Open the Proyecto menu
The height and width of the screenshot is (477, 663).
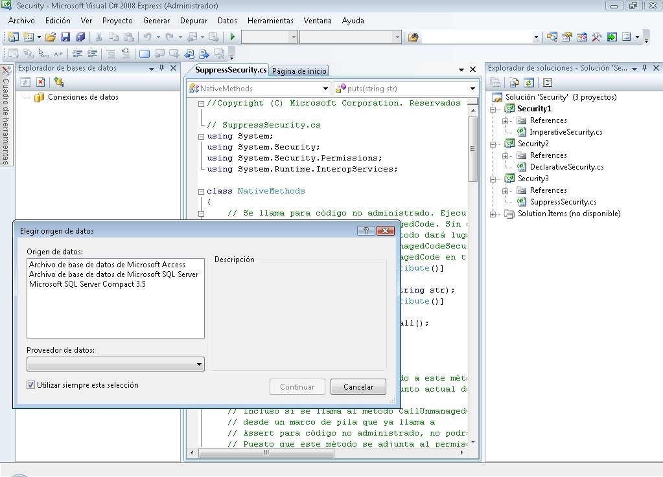117,21
